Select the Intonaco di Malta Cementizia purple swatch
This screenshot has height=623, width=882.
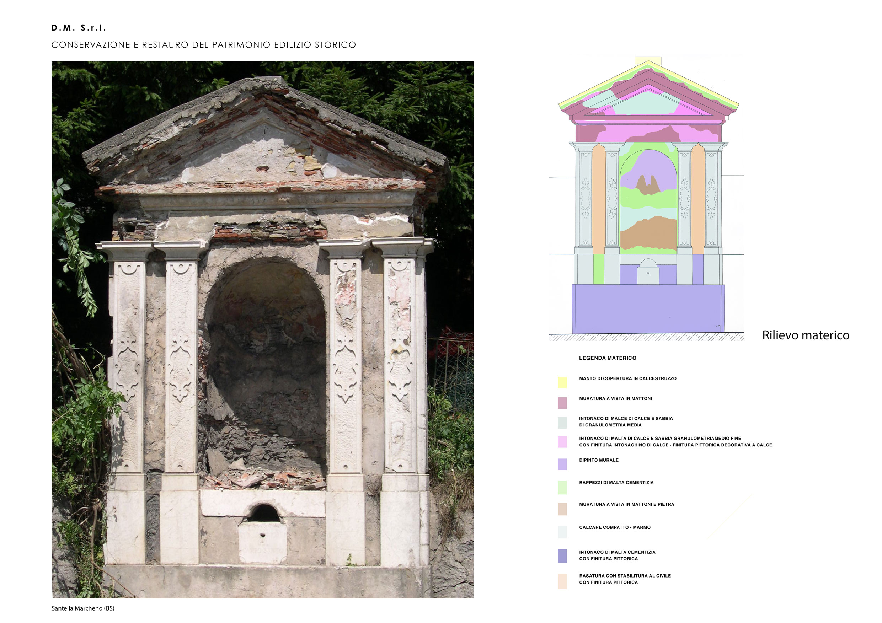[x=562, y=556]
